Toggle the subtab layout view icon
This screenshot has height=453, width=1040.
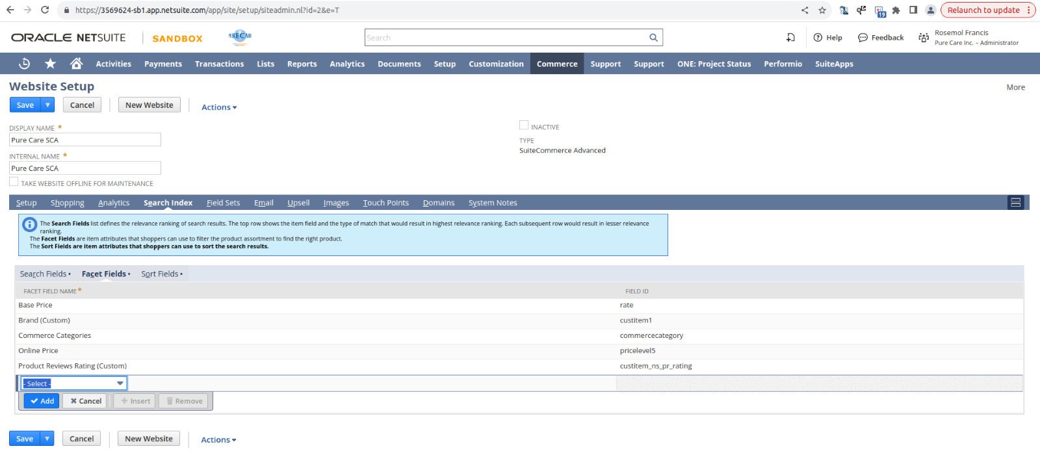[1015, 203]
